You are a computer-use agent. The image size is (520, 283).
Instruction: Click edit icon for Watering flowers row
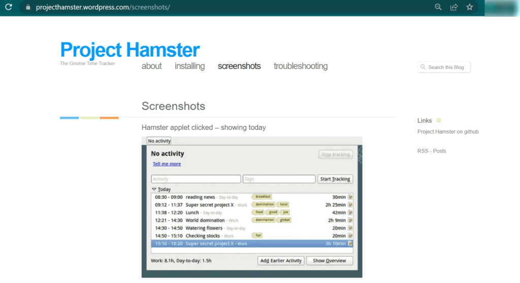pos(350,228)
